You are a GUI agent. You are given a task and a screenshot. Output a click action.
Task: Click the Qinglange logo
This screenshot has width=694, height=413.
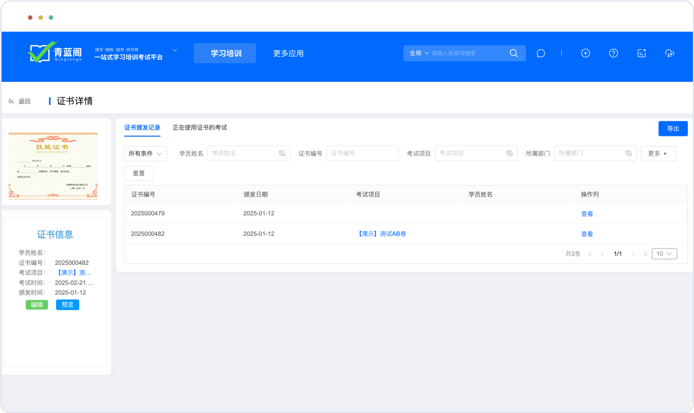tap(55, 52)
